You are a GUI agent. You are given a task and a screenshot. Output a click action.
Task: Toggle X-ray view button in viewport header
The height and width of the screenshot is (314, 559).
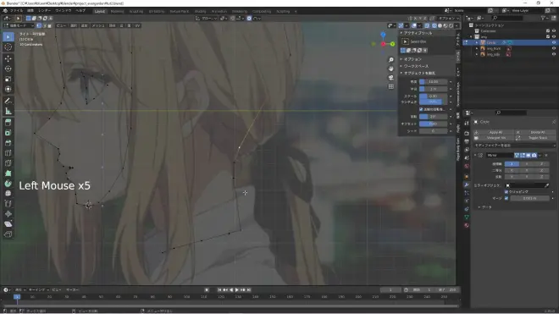click(427, 25)
